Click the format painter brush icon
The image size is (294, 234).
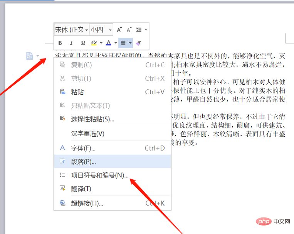(x=139, y=43)
